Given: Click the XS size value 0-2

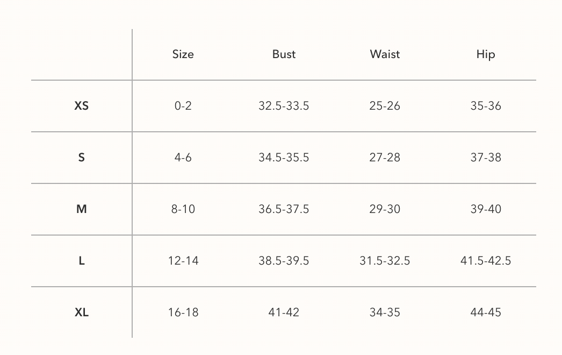Looking at the screenshot, I should 183,106.
